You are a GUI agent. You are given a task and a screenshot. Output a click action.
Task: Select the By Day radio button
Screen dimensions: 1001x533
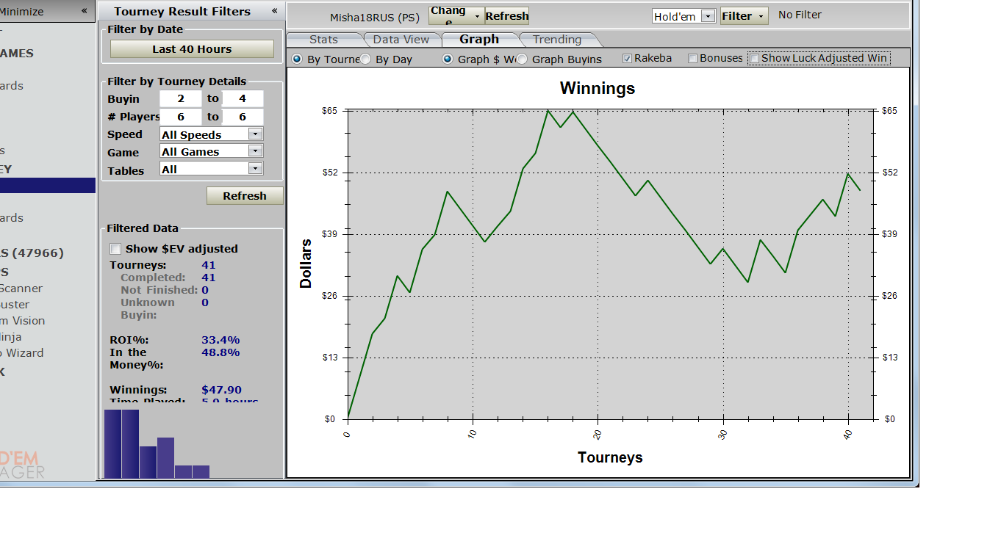pos(366,59)
